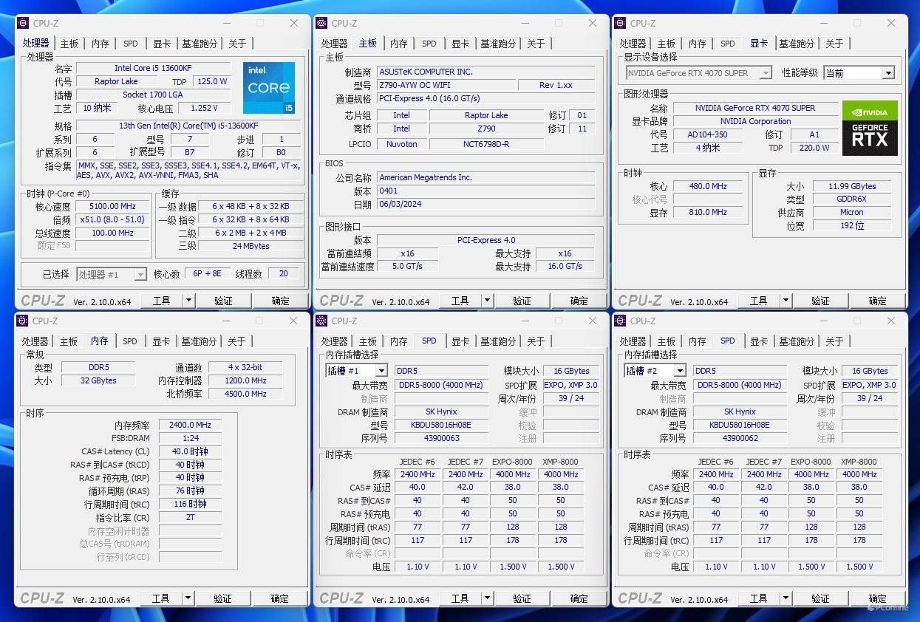The height and width of the screenshot is (622, 920).
Task: Click the BIOS vendor 'American Megatrends Inc.'
Action: point(486,177)
